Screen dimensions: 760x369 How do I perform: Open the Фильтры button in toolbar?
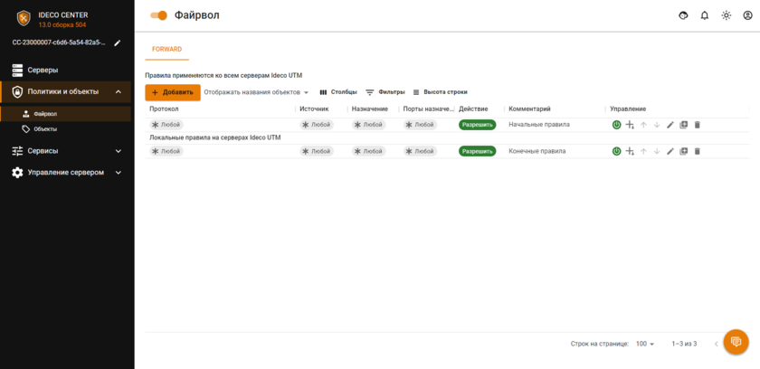[385, 92]
